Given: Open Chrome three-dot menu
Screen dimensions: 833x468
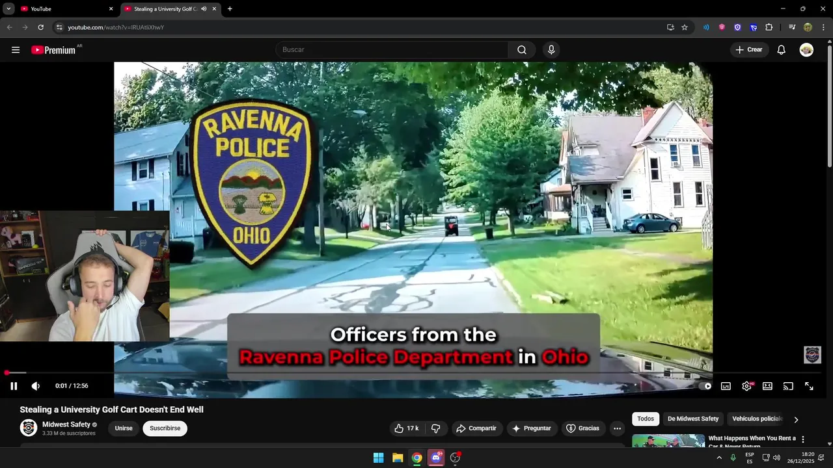Looking at the screenshot, I should click(x=823, y=27).
